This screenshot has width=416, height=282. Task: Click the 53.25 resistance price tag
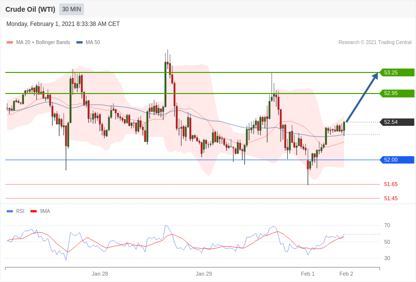tap(397, 72)
